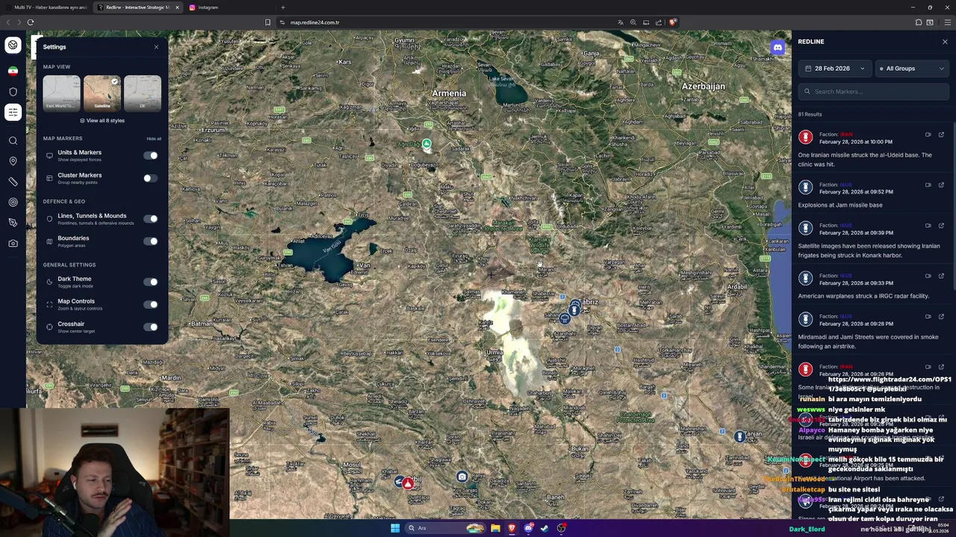
Task: Open video icon for al-Udeid base entry
Action: click(x=928, y=135)
